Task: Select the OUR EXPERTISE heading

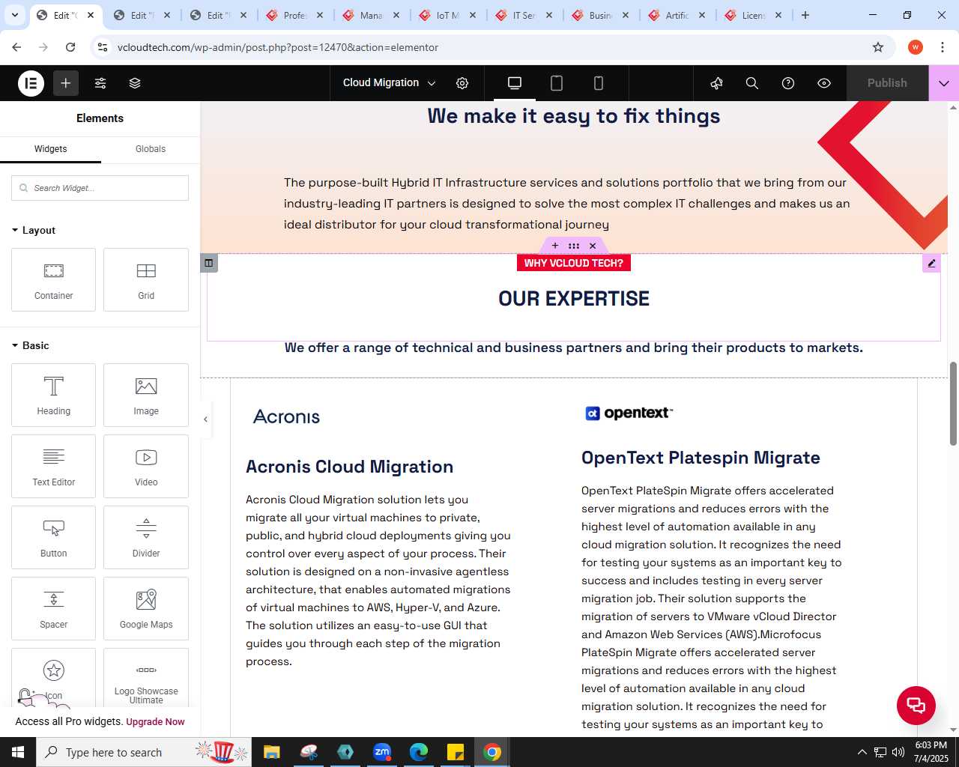Action: [x=574, y=299]
